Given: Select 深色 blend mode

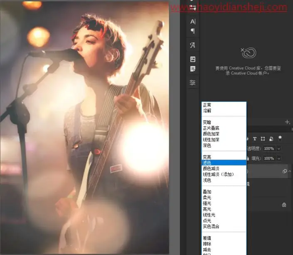Looking at the screenshot, I should click(224, 145).
